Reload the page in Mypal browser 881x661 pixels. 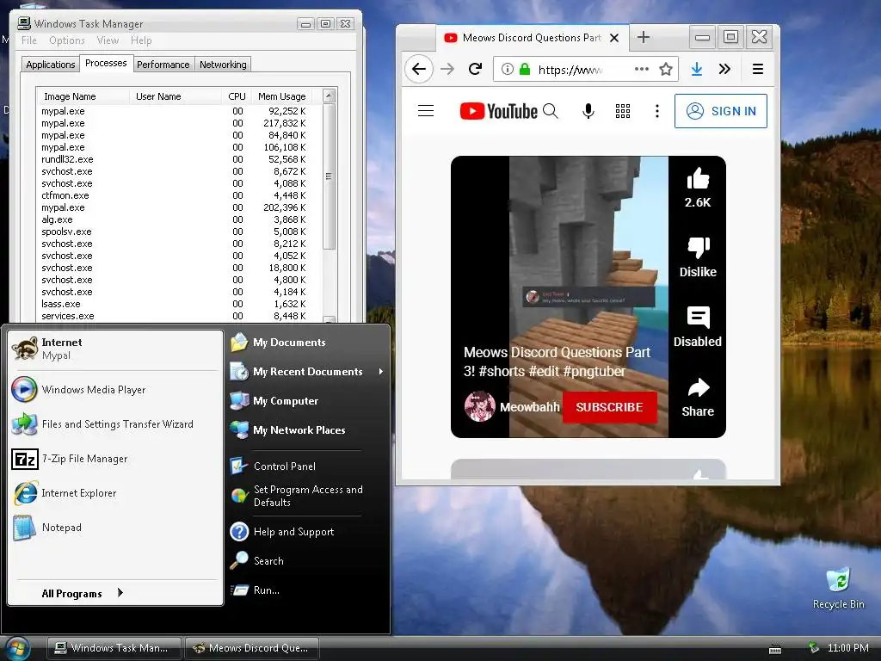(475, 69)
